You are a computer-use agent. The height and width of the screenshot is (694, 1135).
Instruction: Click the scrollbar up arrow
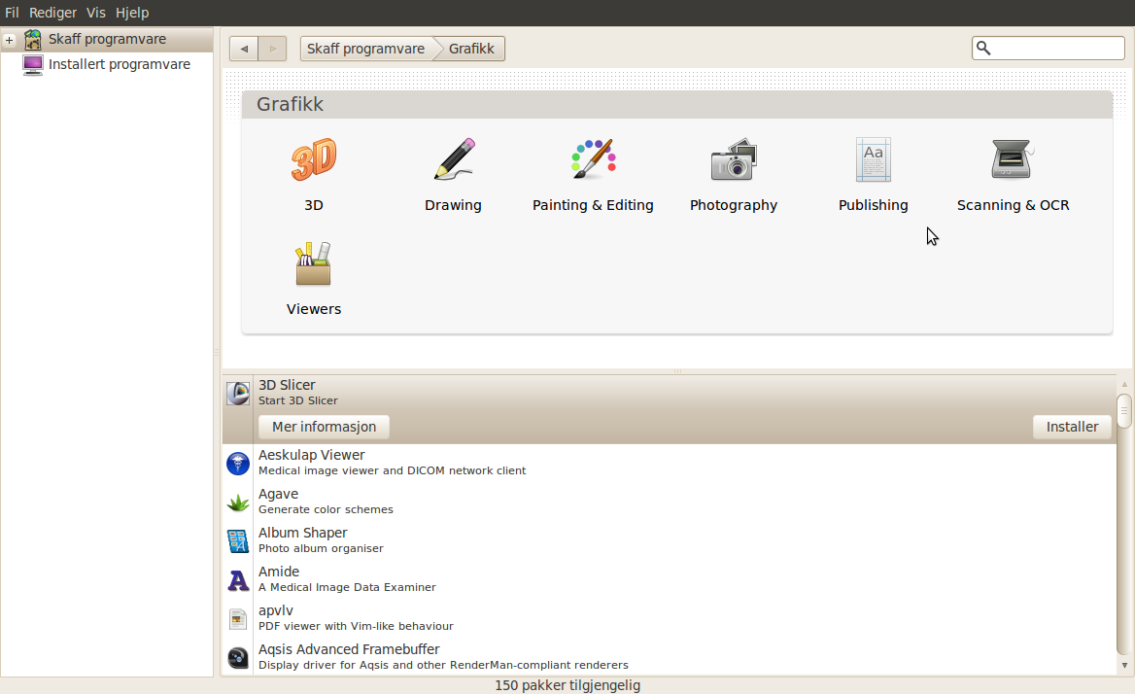(x=1124, y=384)
